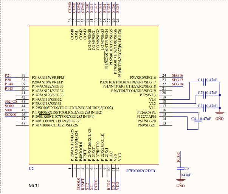Select pin name P60/SEG21
This screenshot has height=194, width=228.
click(147, 125)
